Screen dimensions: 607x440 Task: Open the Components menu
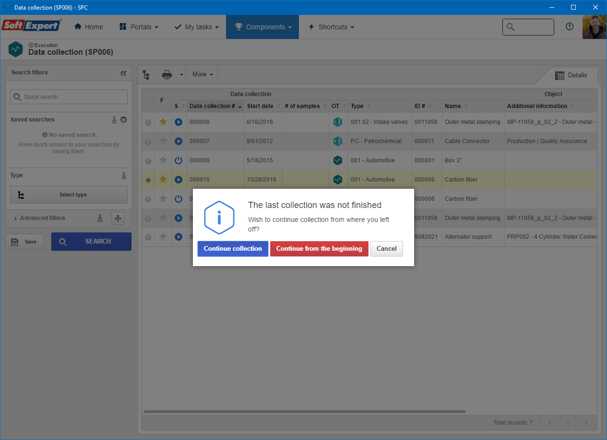(262, 27)
